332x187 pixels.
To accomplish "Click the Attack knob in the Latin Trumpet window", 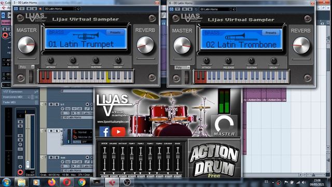I will coord(51,60).
